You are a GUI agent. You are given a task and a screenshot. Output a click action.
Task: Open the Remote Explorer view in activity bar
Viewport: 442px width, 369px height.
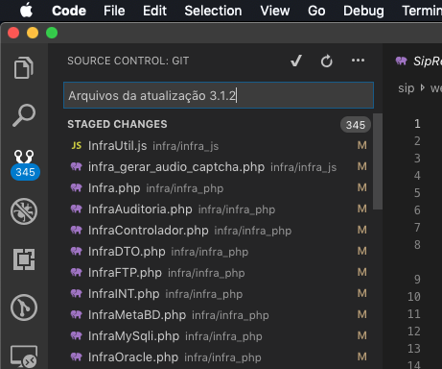click(24, 356)
